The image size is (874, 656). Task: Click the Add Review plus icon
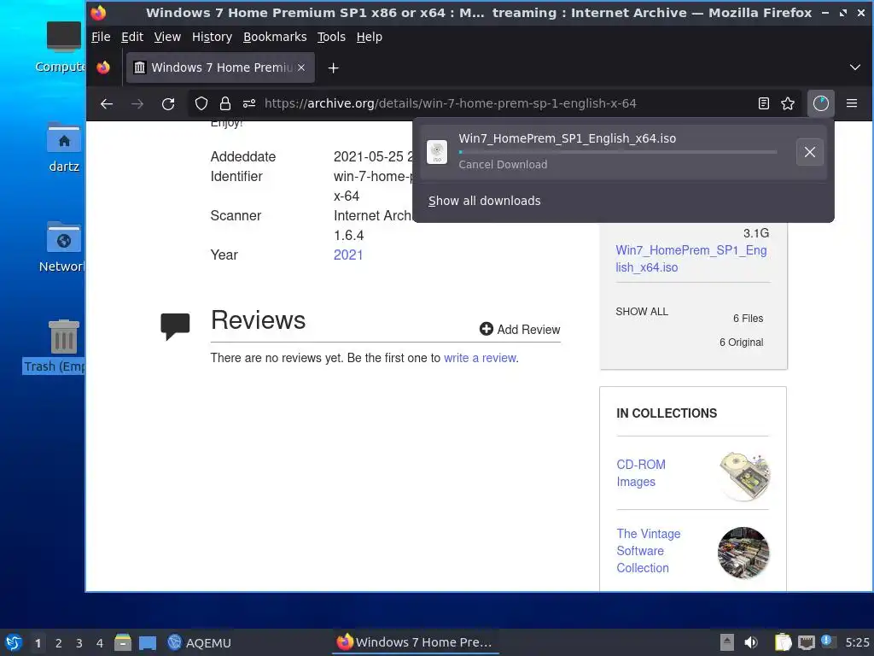[486, 329]
